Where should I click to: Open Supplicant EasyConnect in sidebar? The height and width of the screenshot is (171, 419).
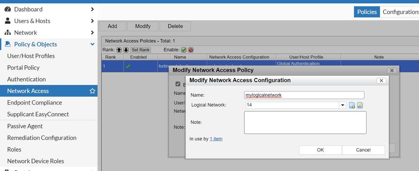pos(38,115)
